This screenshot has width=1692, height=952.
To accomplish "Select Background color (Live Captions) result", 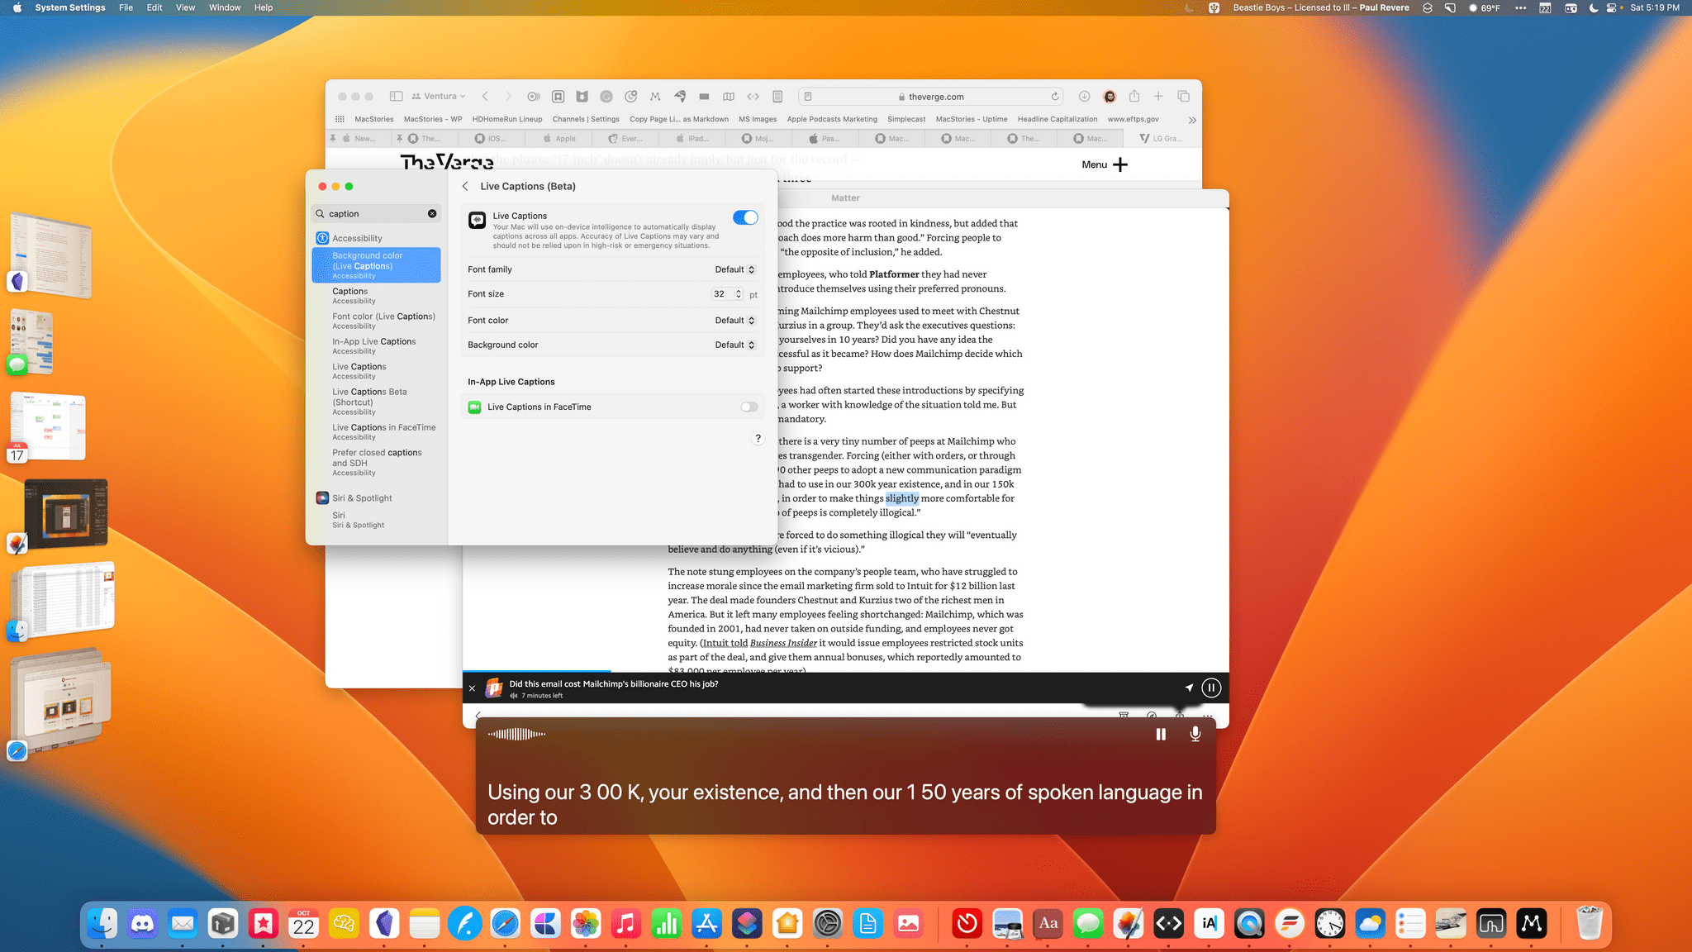I will [376, 265].
